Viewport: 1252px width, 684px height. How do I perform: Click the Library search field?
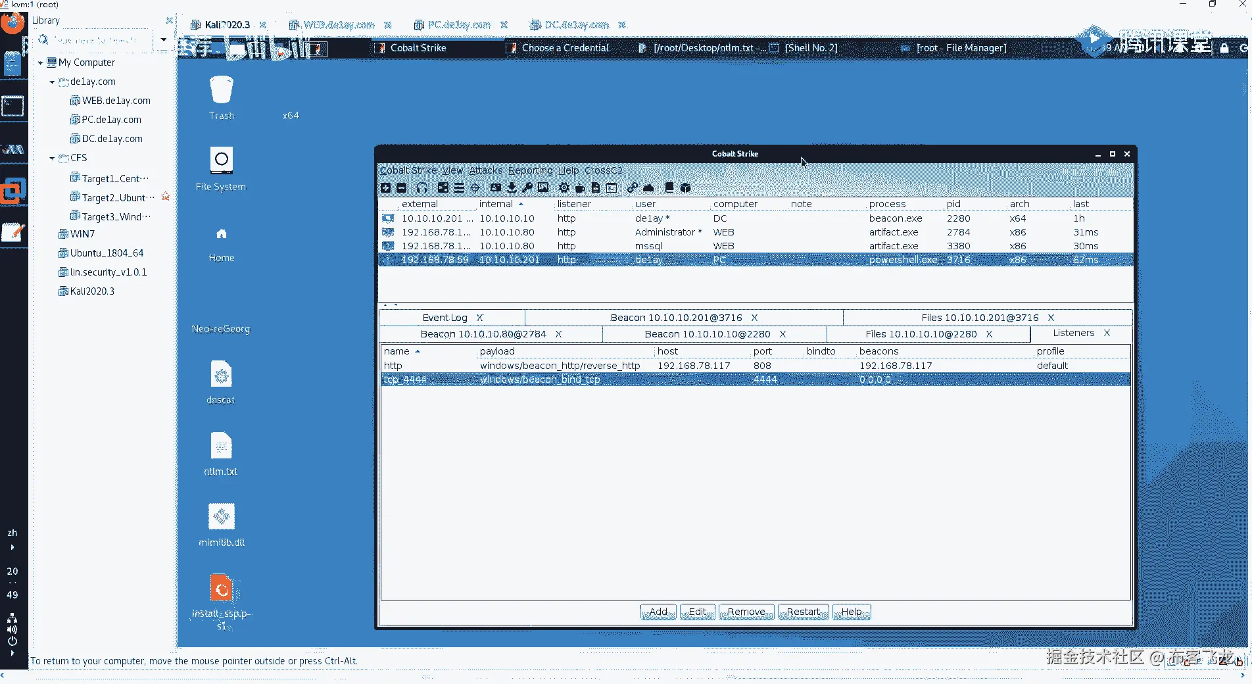click(x=95, y=40)
